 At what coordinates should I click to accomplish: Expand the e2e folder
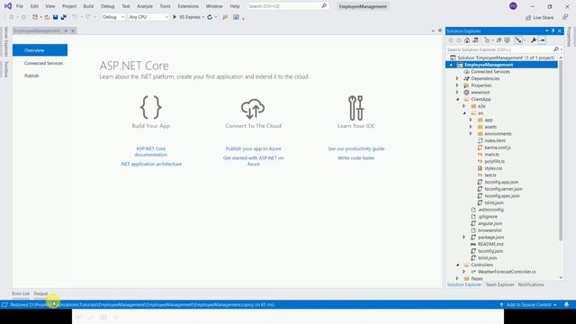coord(464,106)
